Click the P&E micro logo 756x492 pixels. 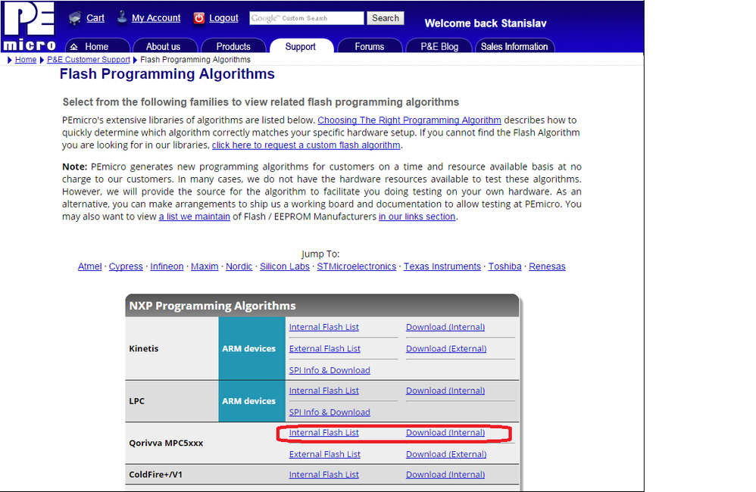30,26
